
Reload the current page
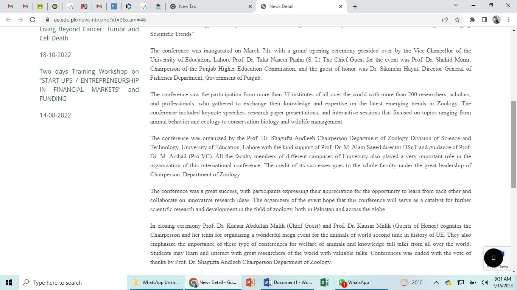coord(33,20)
